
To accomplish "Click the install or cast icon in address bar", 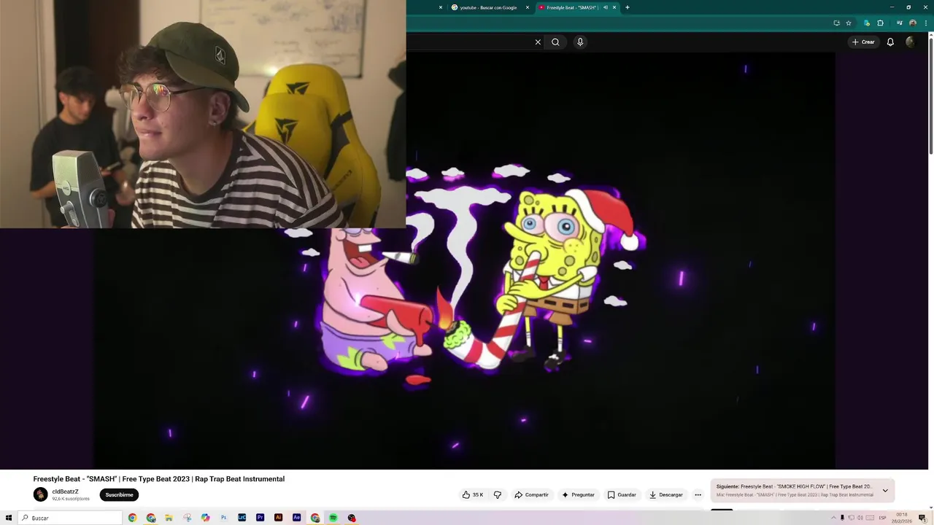I will coord(836,23).
